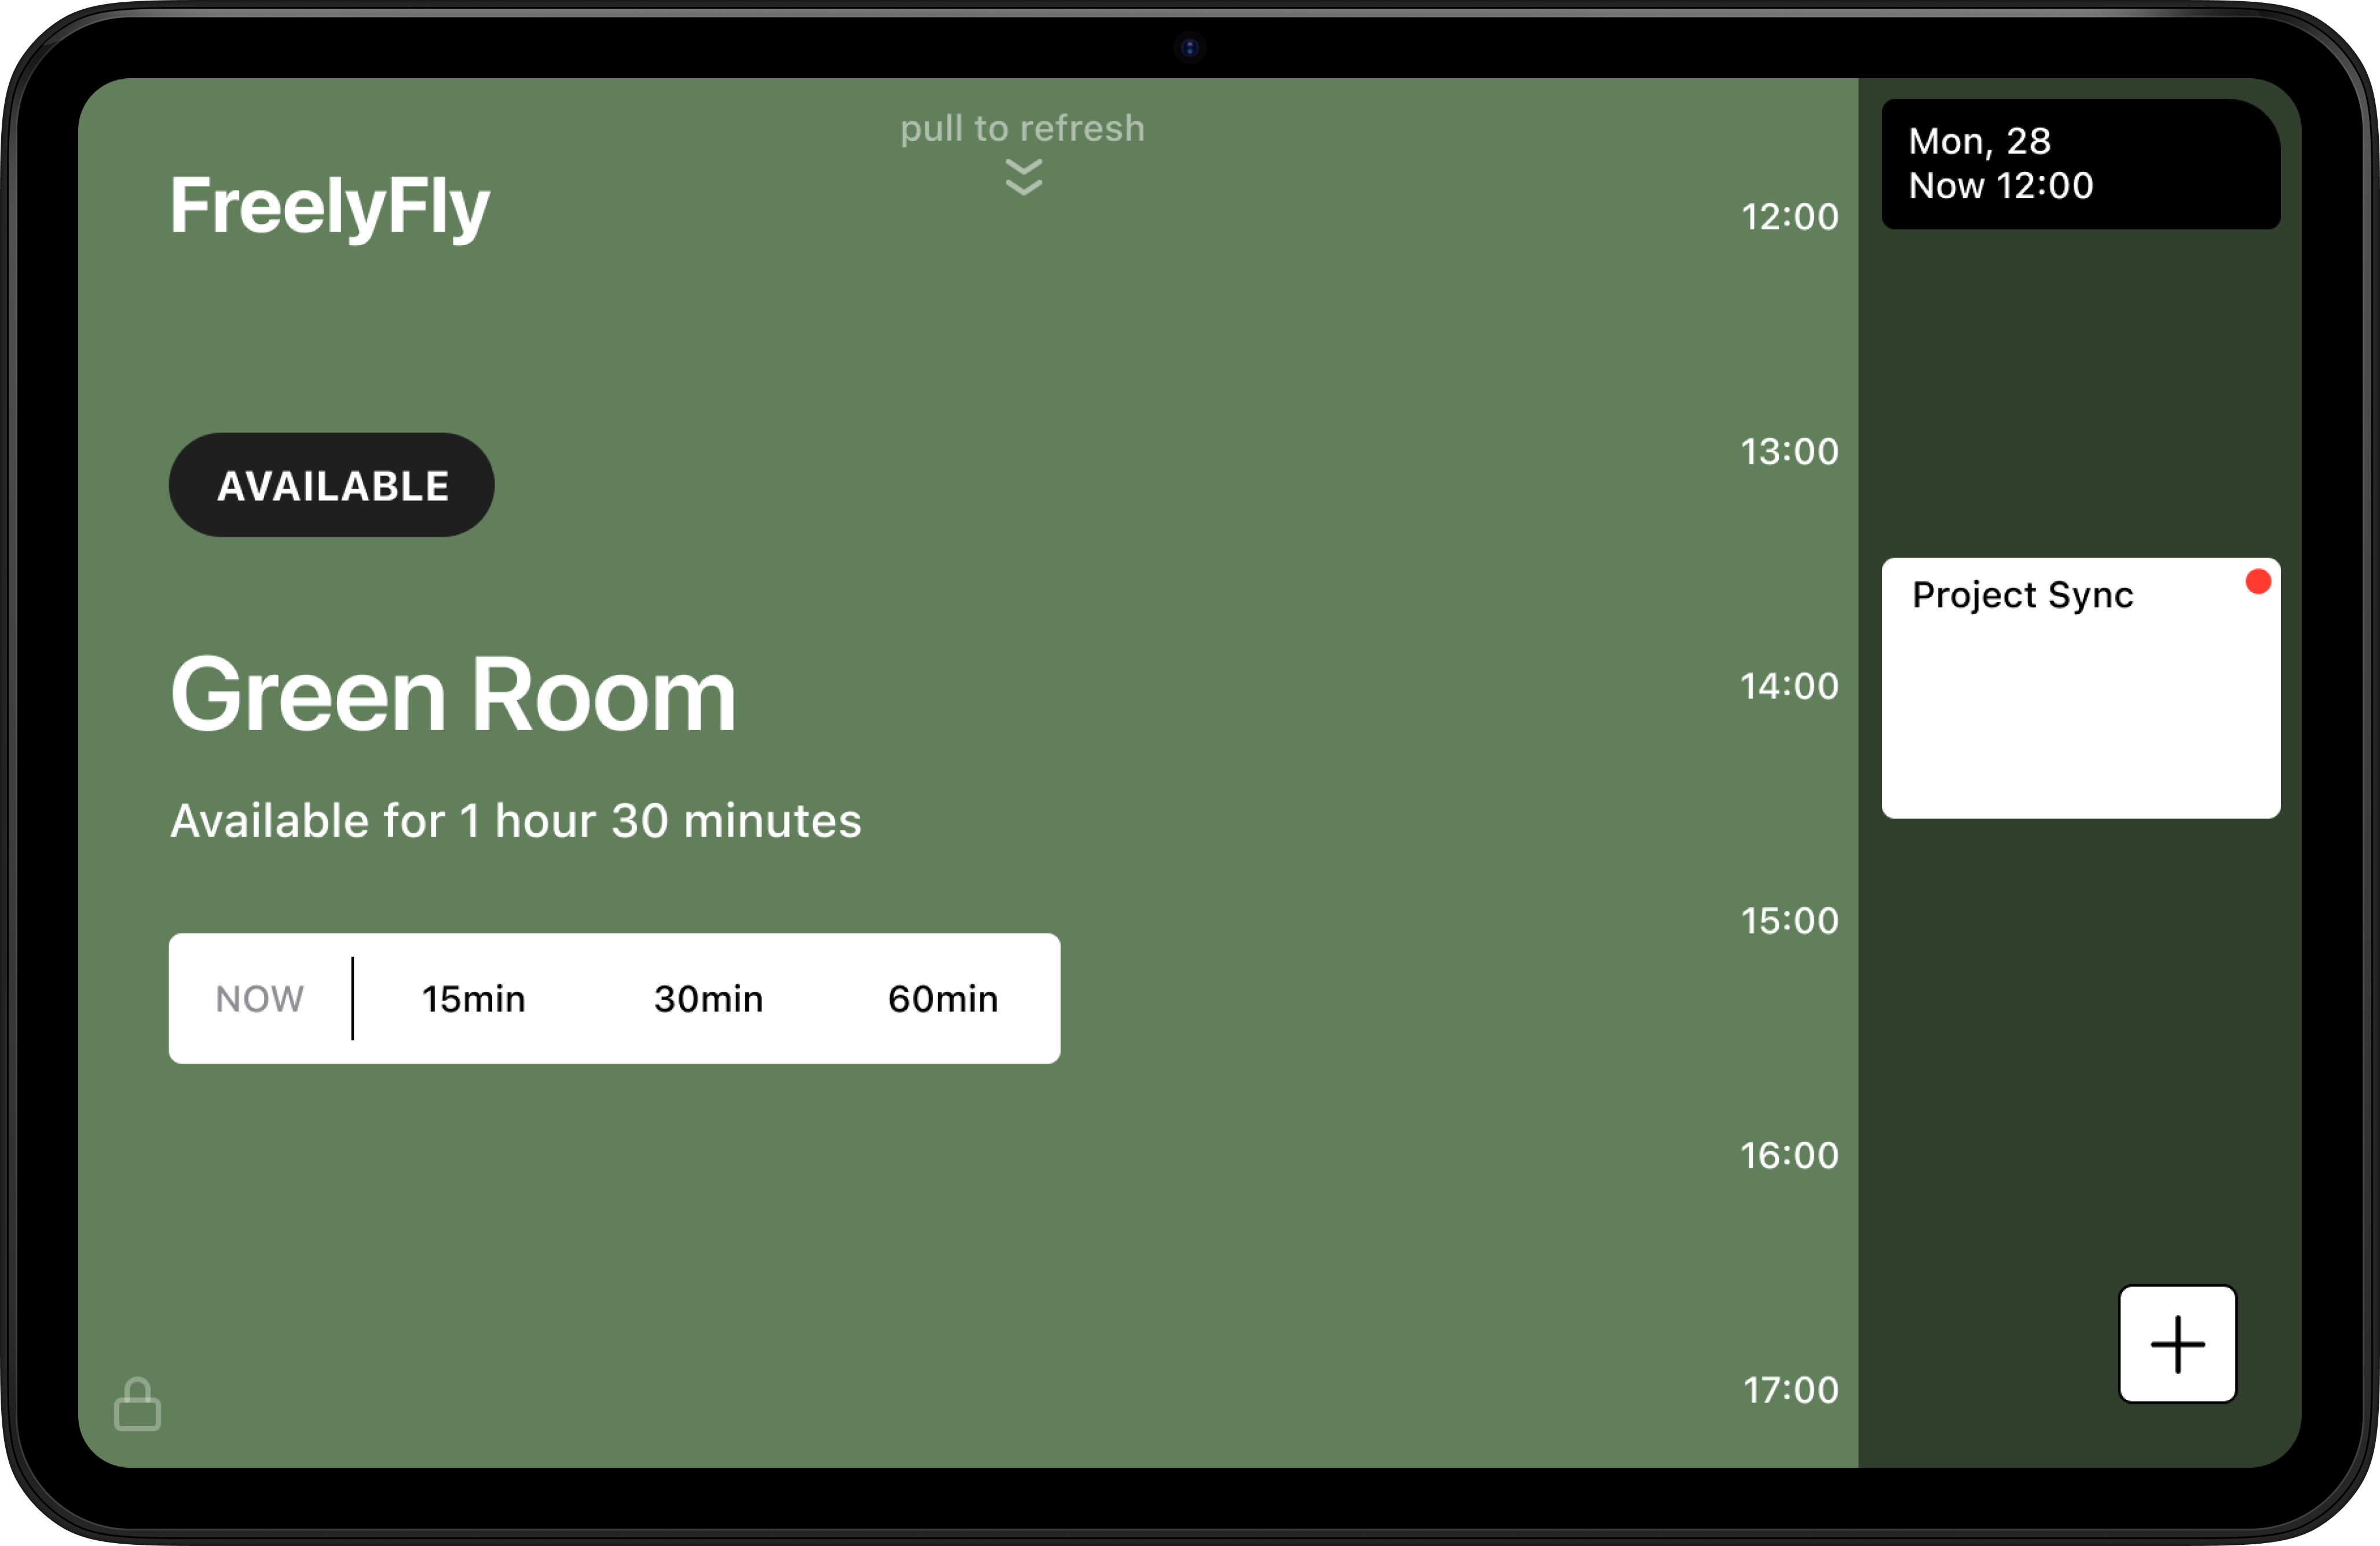
Task: Tap the lock icon at bottom left
Action: pyautogui.click(x=137, y=1405)
